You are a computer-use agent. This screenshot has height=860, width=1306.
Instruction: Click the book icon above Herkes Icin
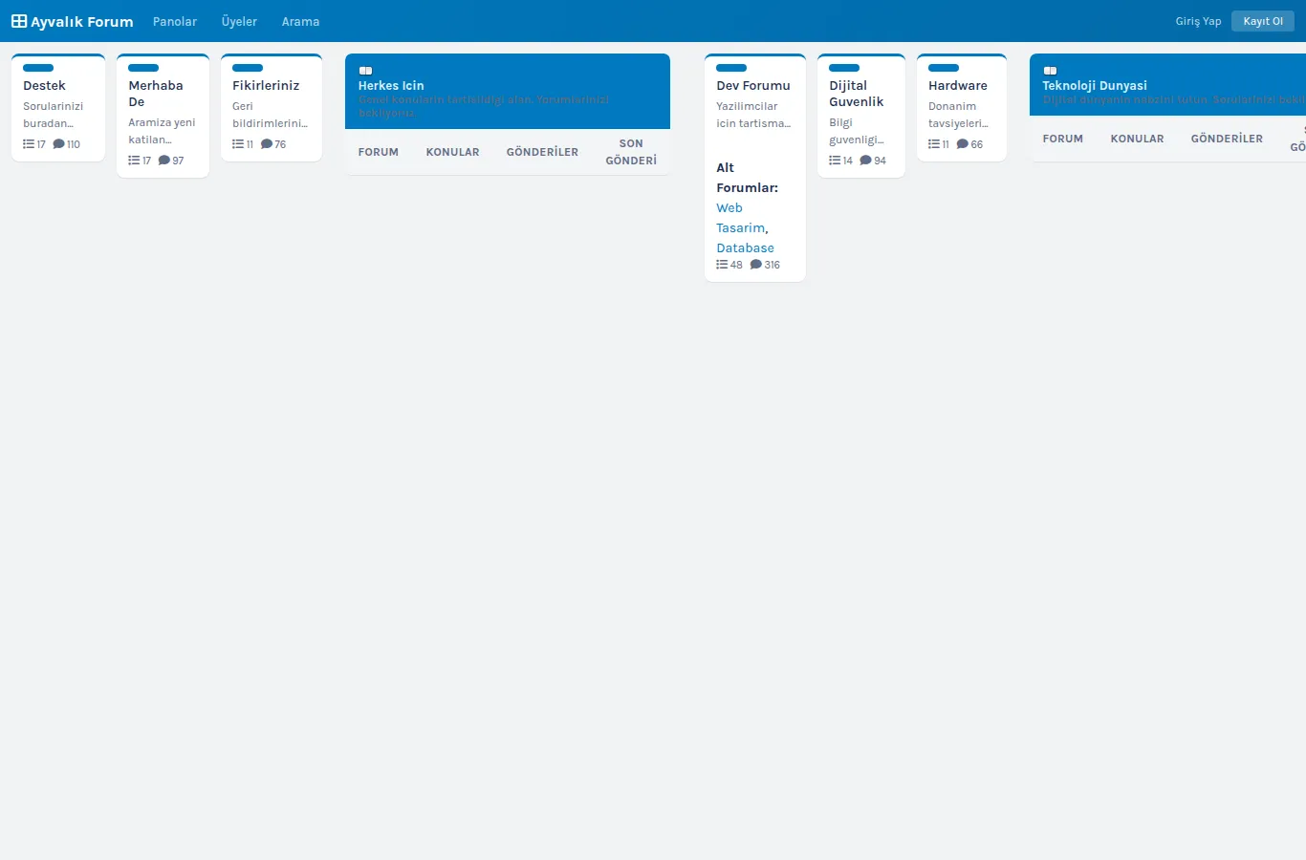tap(365, 71)
